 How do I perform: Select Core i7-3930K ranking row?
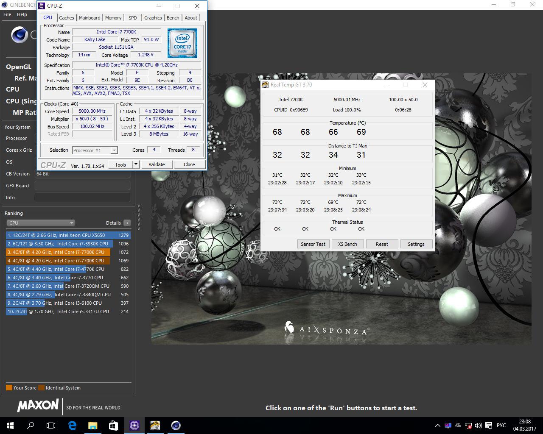68,244
